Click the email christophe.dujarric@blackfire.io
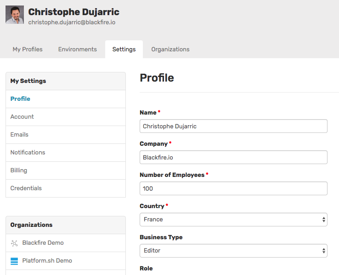339x275 pixels. (72, 22)
